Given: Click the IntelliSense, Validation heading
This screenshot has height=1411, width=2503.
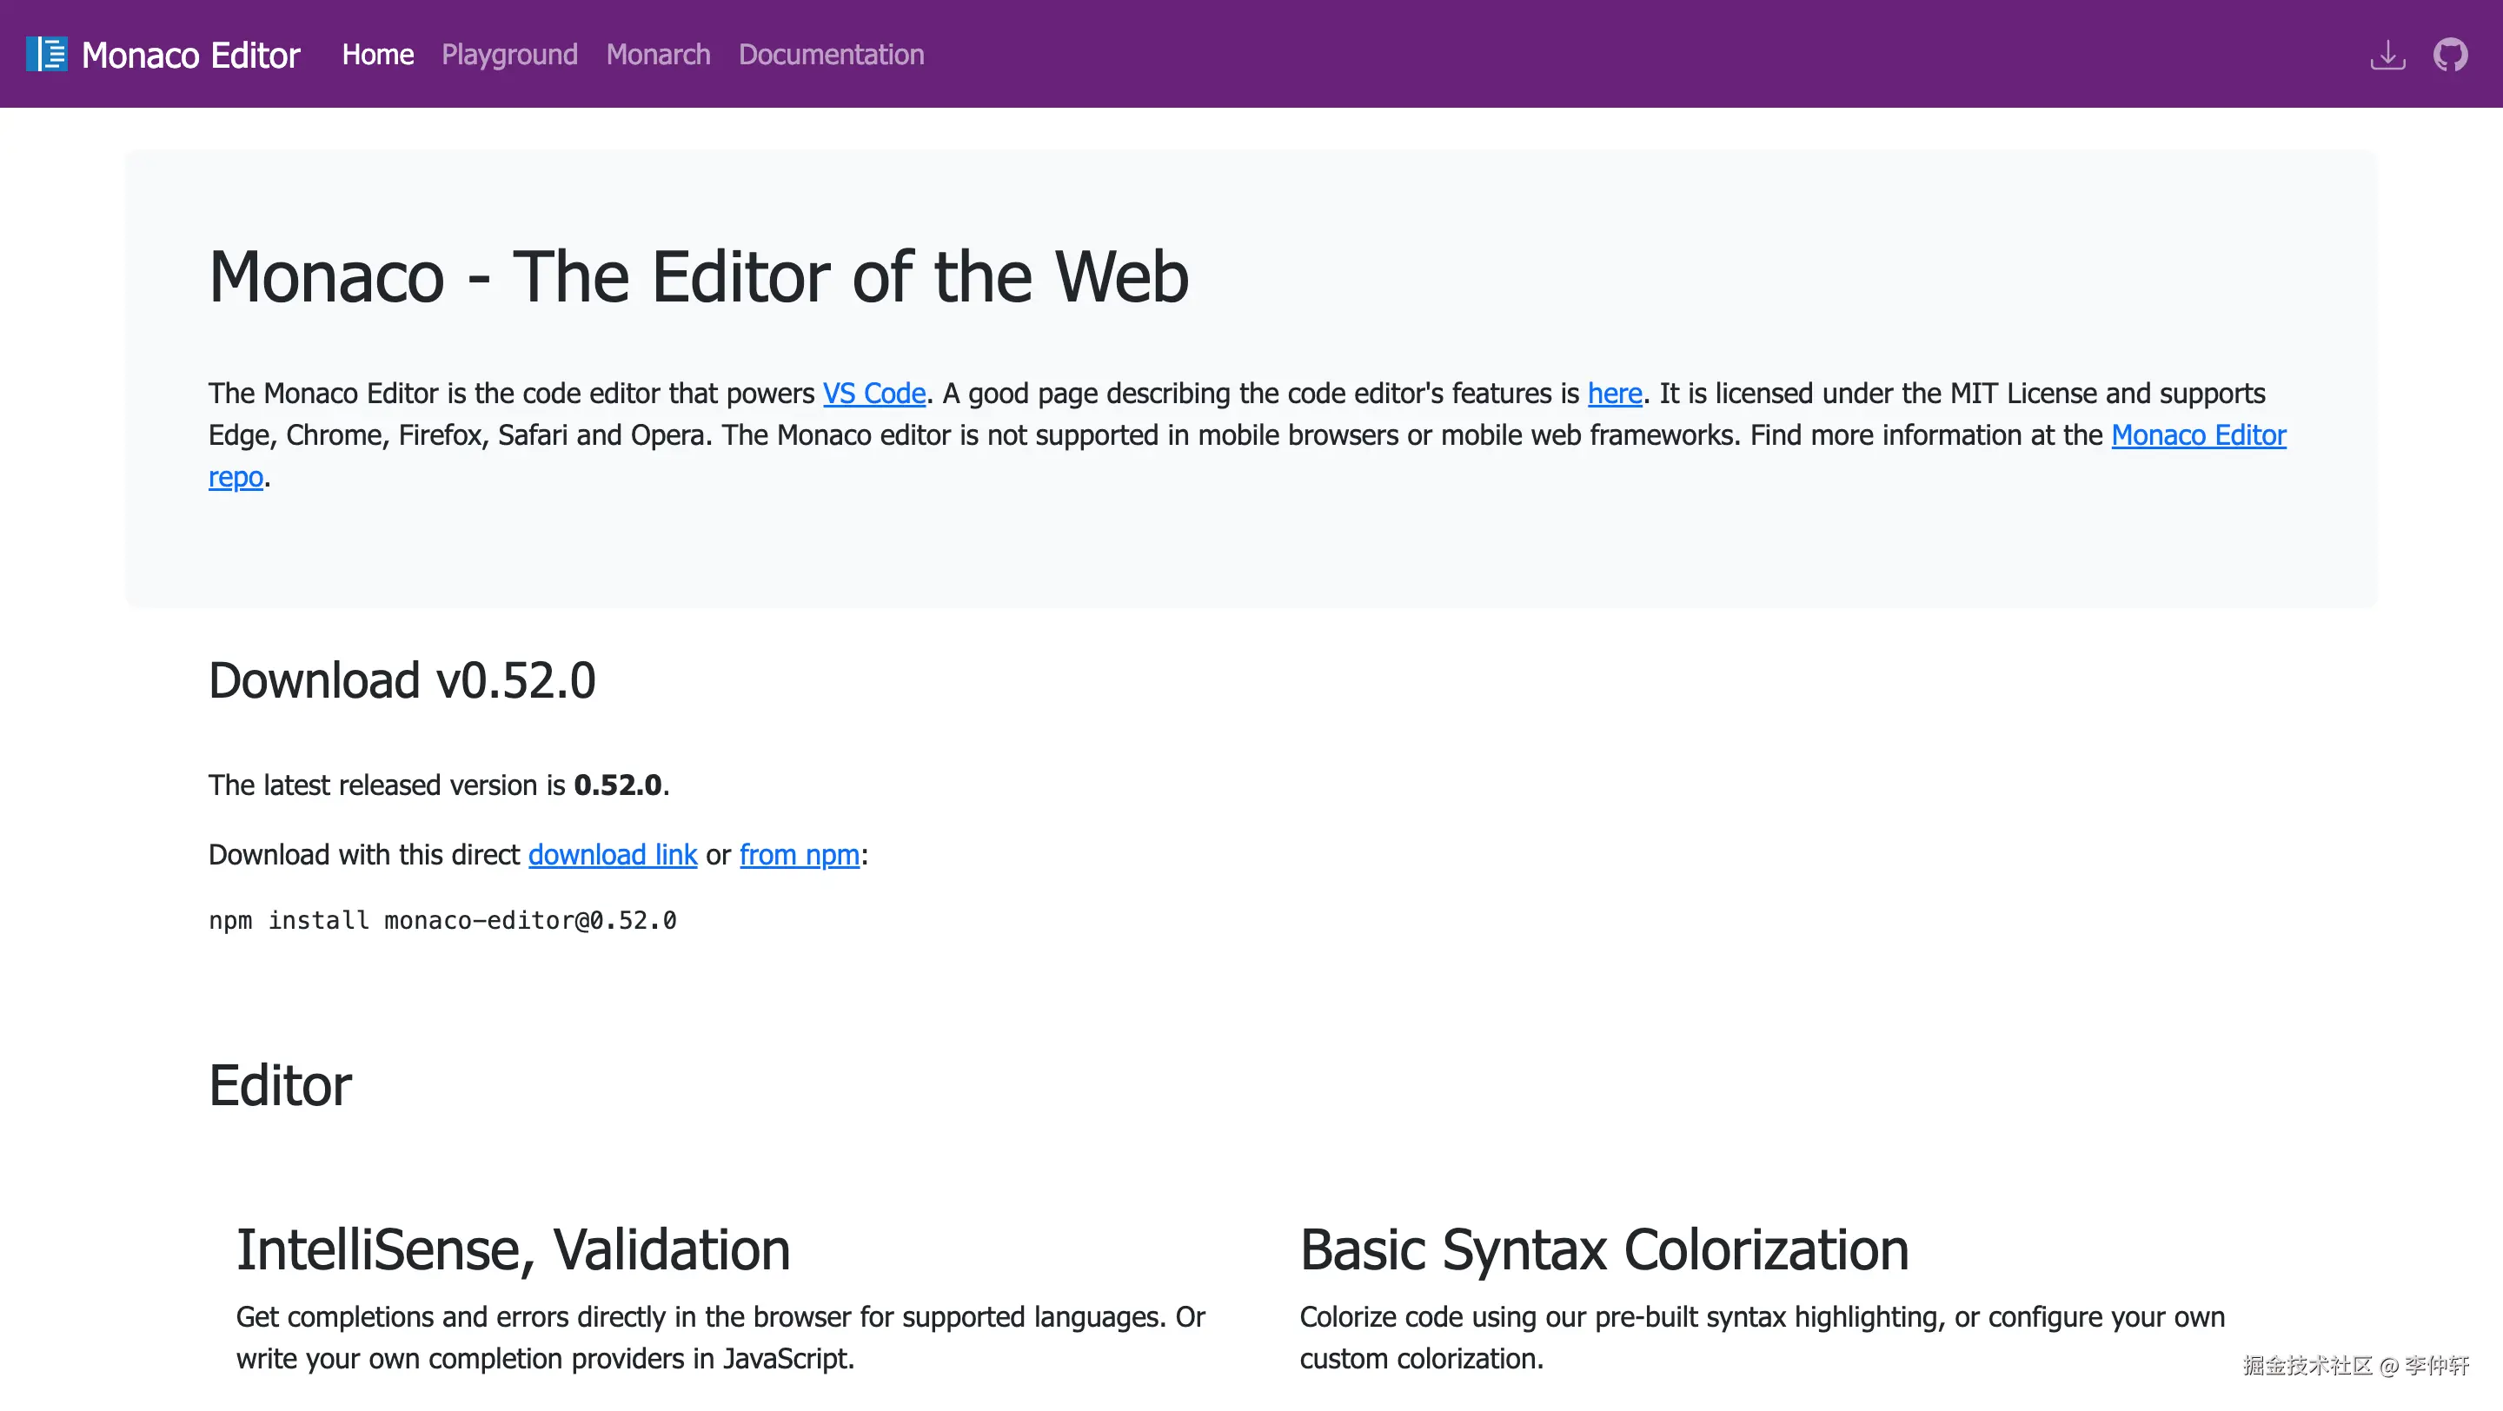Looking at the screenshot, I should tap(513, 1249).
